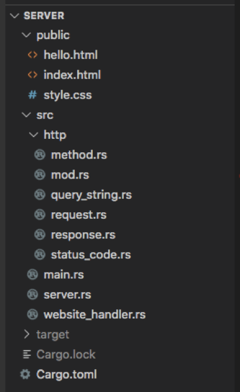
Task: Open the hello.html file
Action: point(71,55)
